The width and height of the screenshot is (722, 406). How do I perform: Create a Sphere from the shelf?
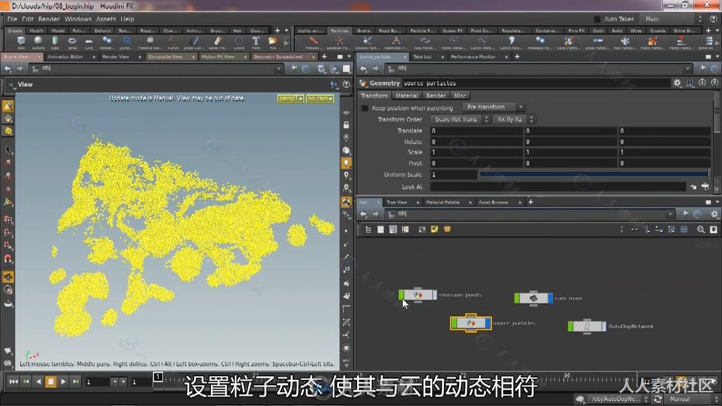38,42
